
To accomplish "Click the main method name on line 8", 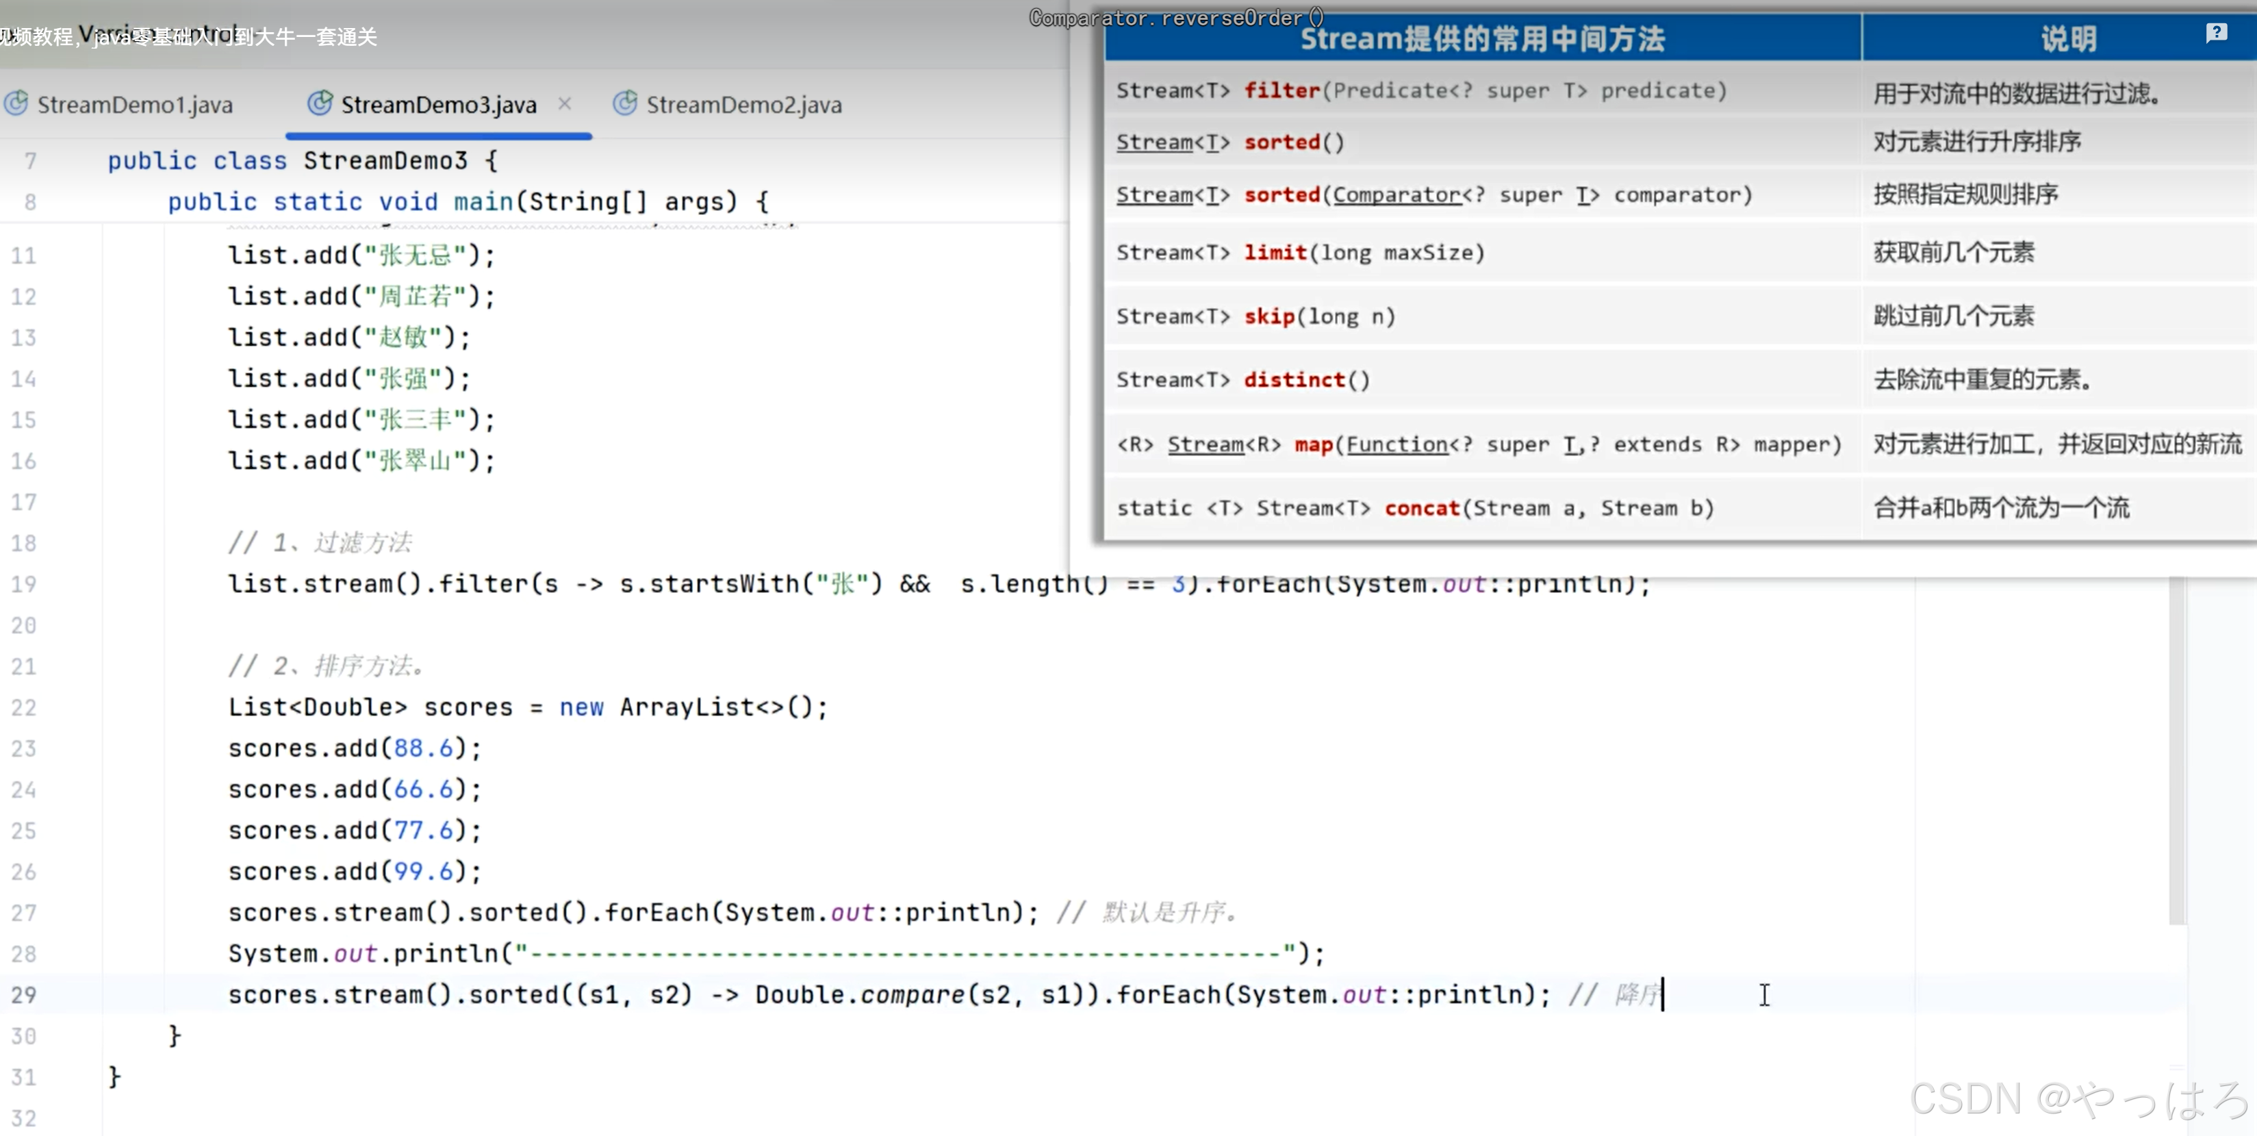I will [483, 201].
